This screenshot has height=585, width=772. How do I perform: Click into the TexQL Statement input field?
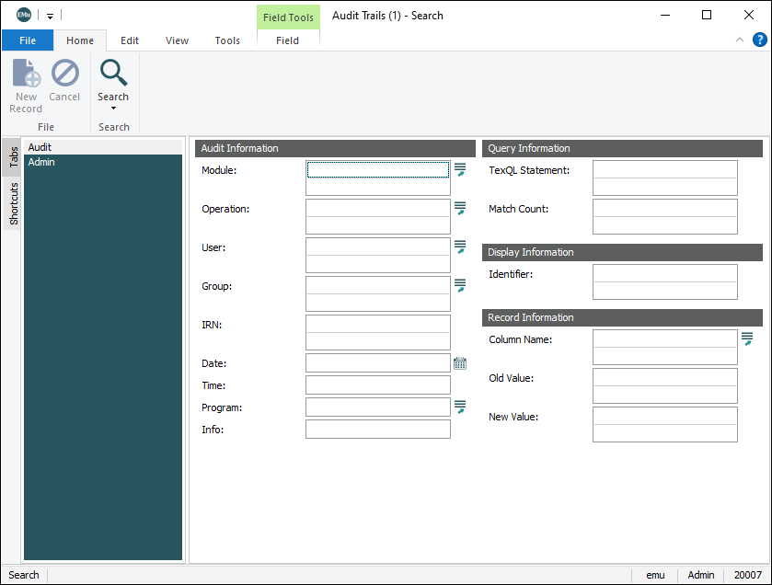click(x=664, y=169)
